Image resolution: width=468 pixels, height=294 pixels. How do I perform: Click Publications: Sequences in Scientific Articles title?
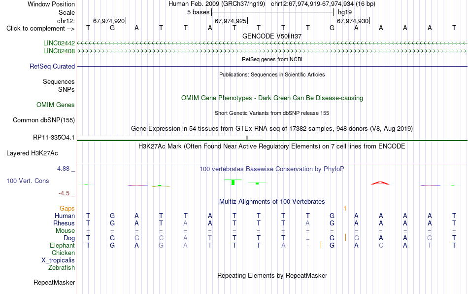272,74
